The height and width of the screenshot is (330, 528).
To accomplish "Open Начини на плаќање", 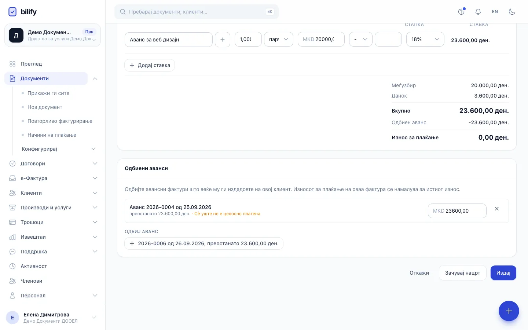I will 52,135.
